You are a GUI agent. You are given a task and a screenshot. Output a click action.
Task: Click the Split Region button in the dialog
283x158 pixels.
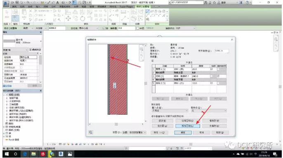click(x=188, y=126)
